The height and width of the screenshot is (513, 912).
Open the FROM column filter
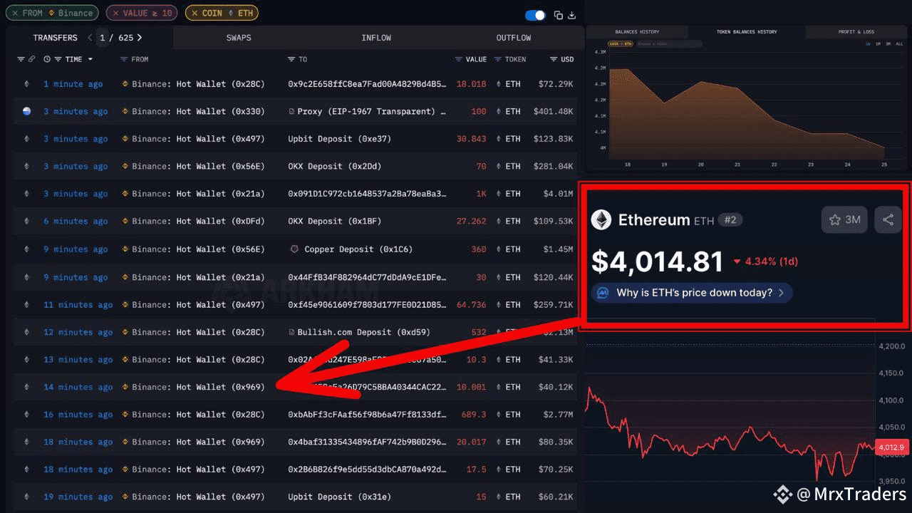pos(124,59)
